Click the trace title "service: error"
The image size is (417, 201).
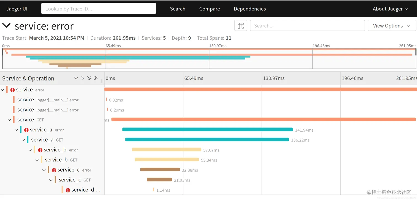pyautogui.click(x=44, y=26)
